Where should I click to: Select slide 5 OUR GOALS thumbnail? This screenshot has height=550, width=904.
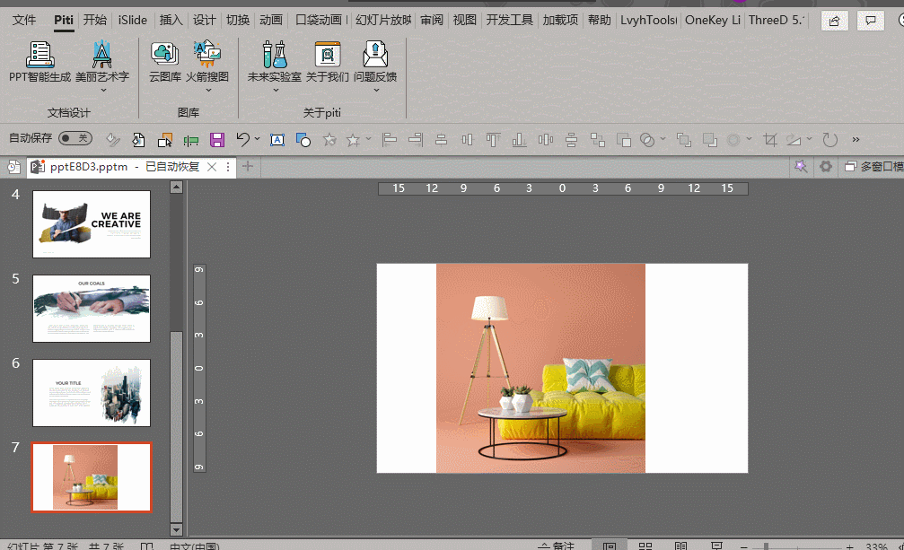pyautogui.click(x=92, y=308)
